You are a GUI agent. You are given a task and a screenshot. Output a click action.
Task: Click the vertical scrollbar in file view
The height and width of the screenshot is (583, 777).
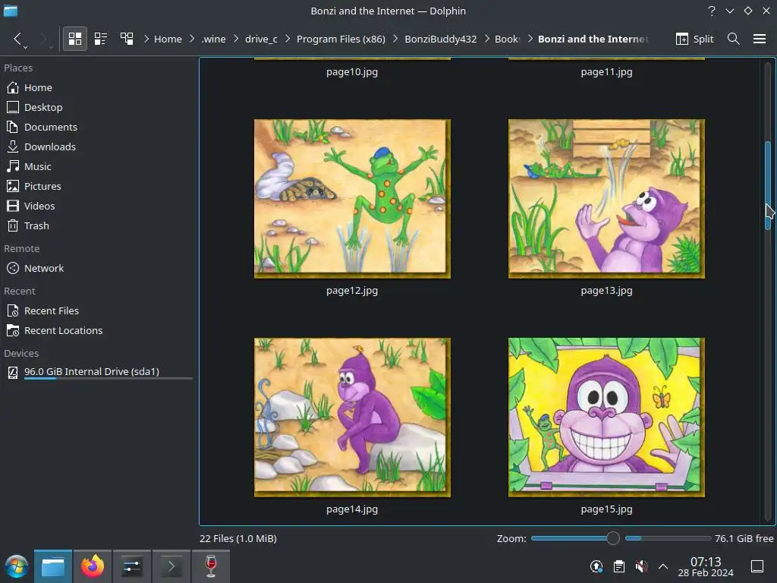(768, 185)
